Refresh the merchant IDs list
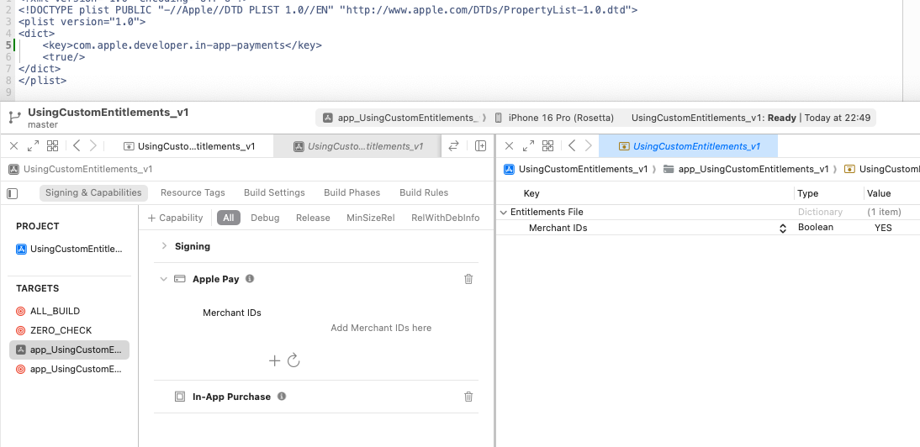This screenshot has height=447, width=920. pyautogui.click(x=294, y=360)
